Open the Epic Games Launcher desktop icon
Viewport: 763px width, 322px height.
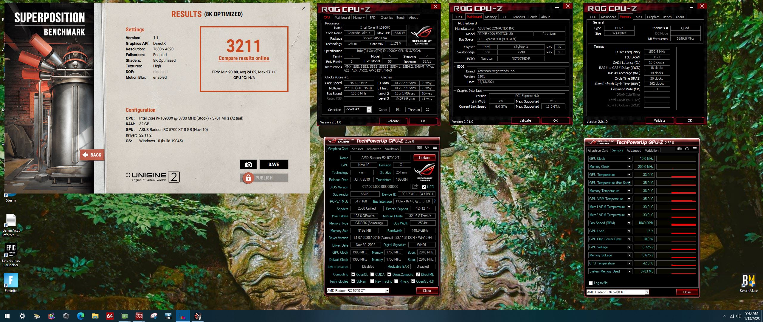click(11, 255)
